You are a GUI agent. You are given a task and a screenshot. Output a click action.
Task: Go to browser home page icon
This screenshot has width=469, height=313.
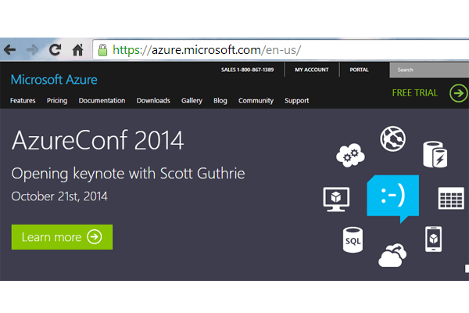[x=77, y=50]
